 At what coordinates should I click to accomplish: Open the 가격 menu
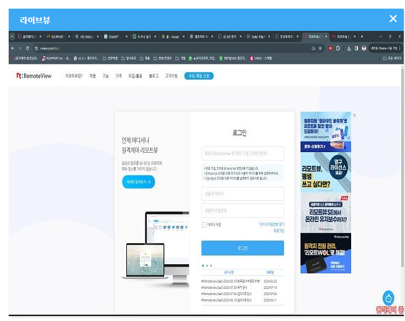pos(118,76)
